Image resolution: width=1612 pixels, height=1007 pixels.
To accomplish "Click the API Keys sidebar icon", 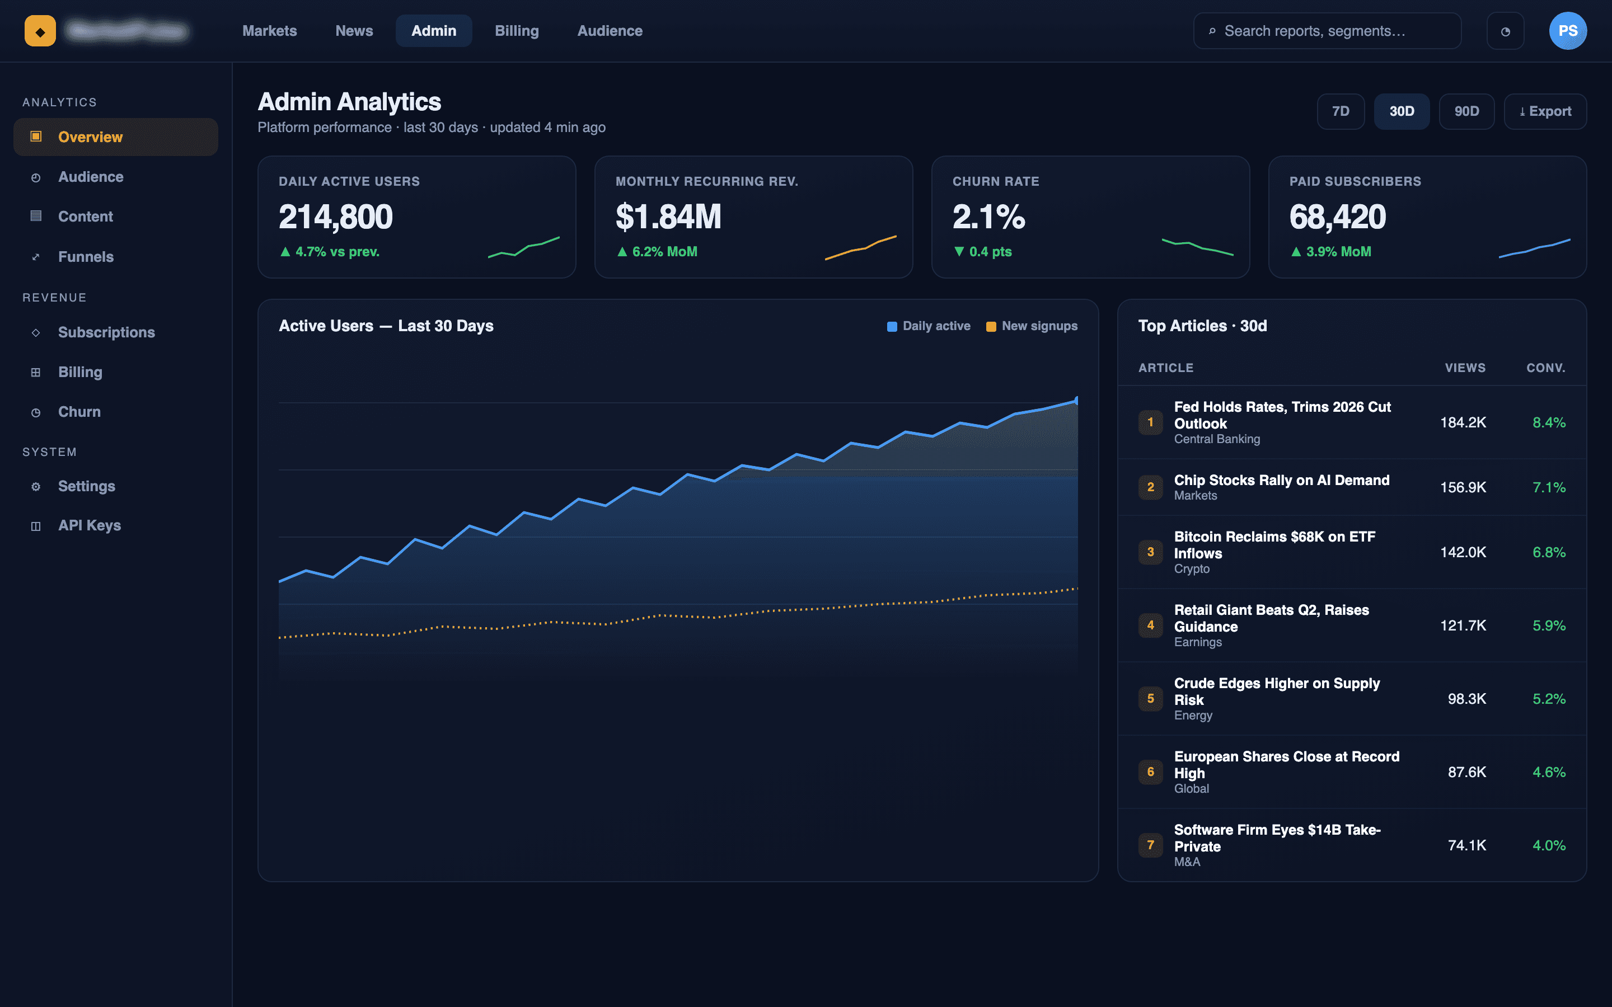I will [x=36, y=525].
